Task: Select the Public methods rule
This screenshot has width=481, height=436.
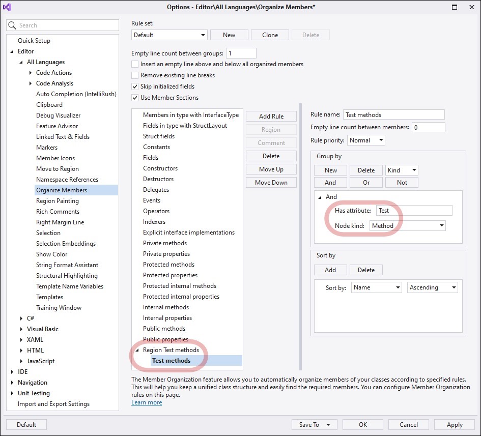Action: pyautogui.click(x=164, y=328)
